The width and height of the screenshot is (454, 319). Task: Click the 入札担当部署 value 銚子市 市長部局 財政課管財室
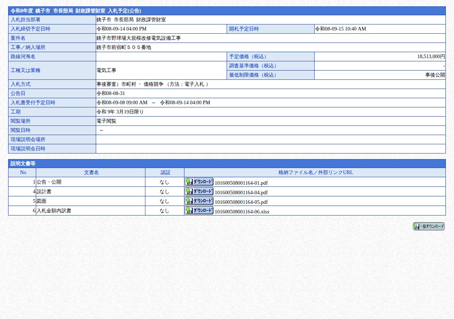point(131,20)
